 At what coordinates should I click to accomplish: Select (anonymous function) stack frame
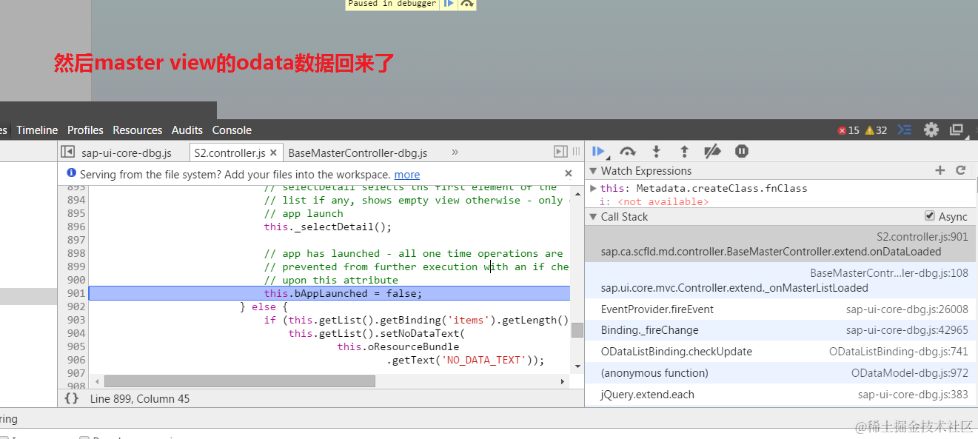780,373
